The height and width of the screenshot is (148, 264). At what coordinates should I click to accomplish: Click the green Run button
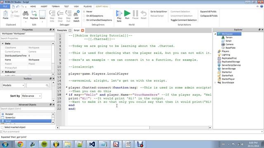(127, 15)
